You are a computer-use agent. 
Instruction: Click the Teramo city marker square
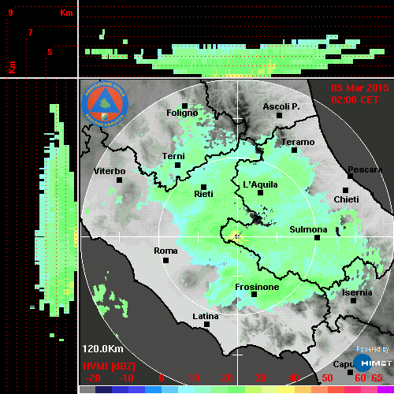click(x=295, y=151)
